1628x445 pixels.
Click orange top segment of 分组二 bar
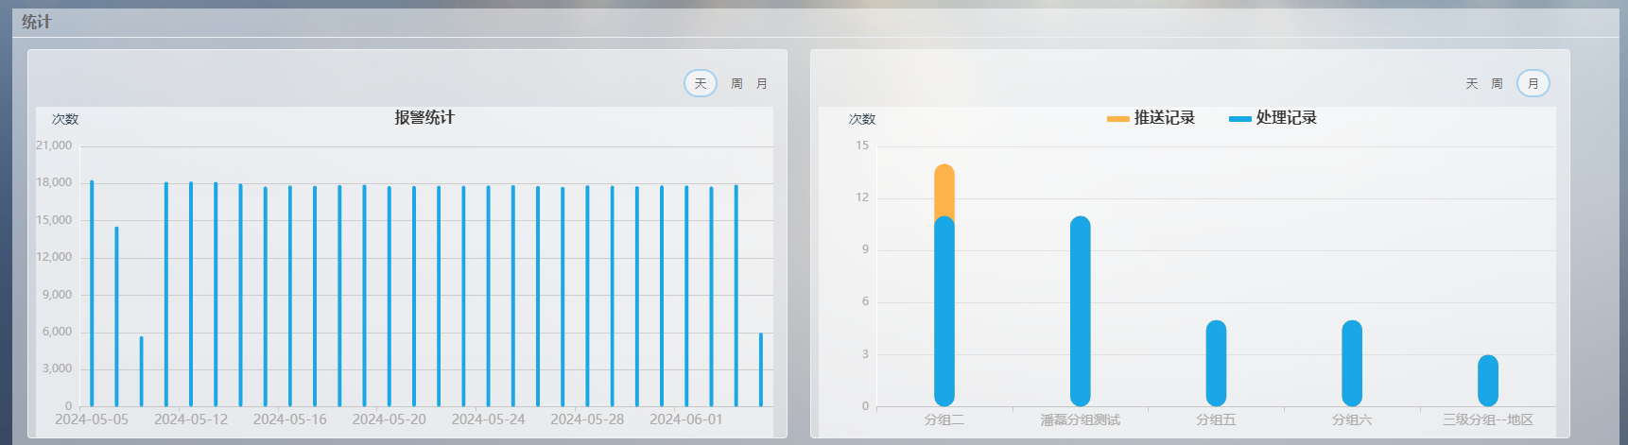(944, 189)
